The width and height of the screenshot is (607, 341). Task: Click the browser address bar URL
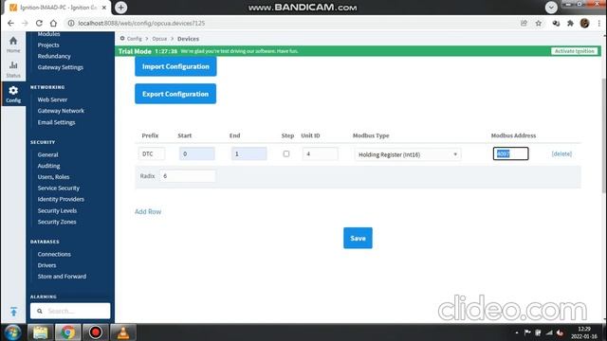pyautogui.click(x=141, y=23)
